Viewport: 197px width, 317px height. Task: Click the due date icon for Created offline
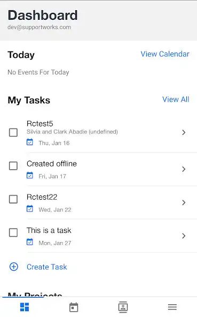30,175
